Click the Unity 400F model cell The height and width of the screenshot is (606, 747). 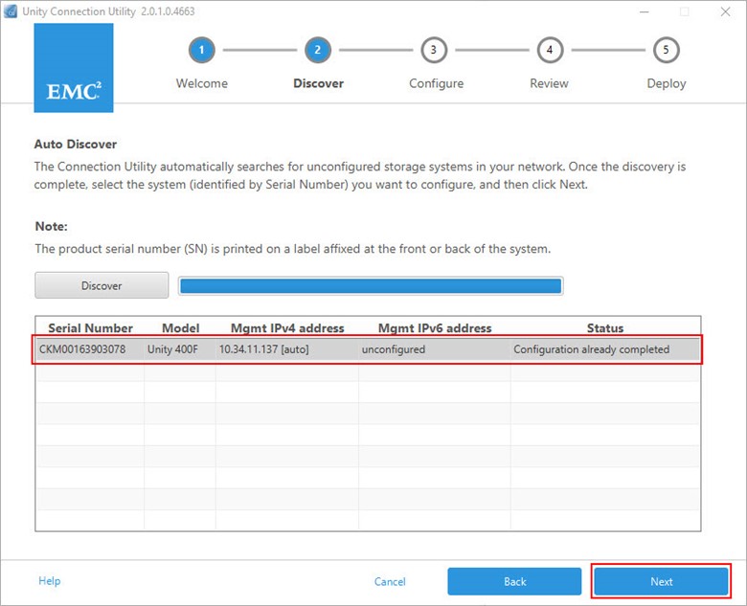click(x=172, y=349)
